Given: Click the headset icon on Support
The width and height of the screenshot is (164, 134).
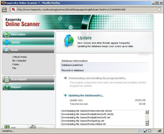Looking at the screenshot, I should pyautogui.click(x=7, y=87).
